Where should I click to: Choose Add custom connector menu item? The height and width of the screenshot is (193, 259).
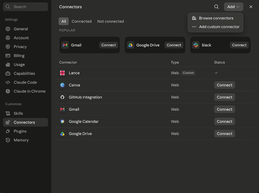[x=215, y=27]
